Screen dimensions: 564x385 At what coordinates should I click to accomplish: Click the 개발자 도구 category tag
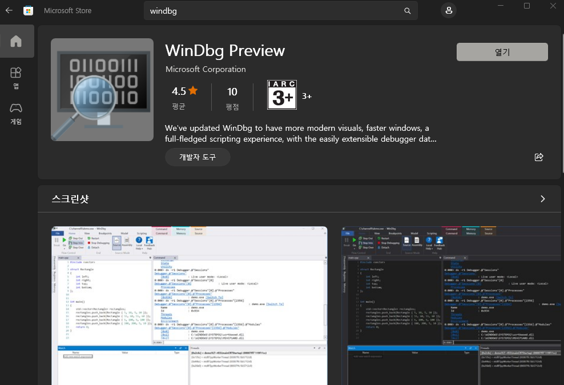198,157
